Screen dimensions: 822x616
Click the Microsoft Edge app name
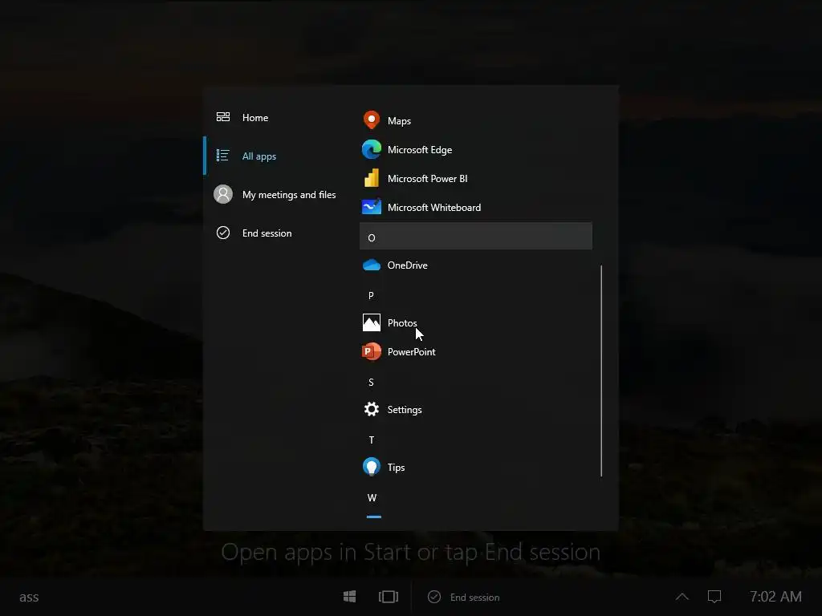[420, 150]
